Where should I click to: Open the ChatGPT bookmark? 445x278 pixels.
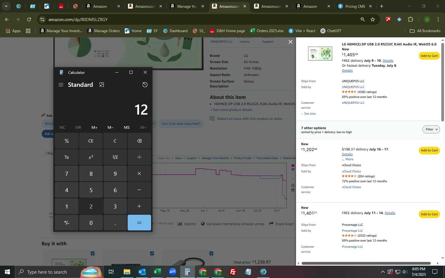pos(331,31)
